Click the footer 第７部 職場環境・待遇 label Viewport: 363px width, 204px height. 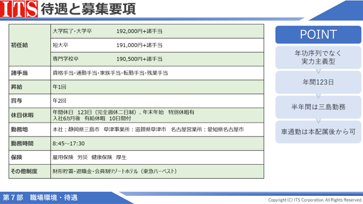pos(40,198)
